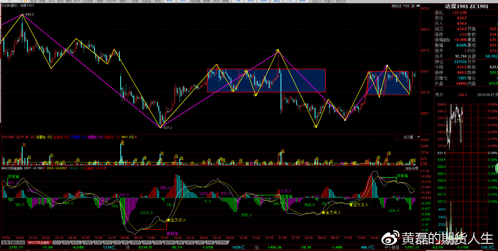Open the TRIX indicator tab
The image size is (498, 251).
[x=158, y=242]
